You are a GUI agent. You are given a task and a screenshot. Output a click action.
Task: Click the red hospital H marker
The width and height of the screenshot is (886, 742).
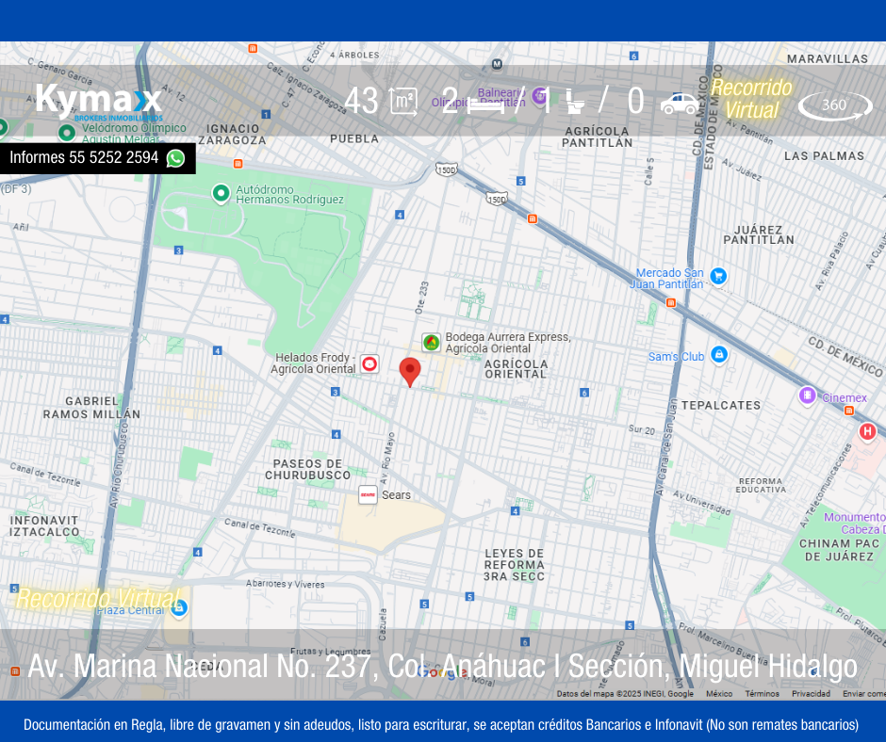pyautogui.click(x=867, y=432)
